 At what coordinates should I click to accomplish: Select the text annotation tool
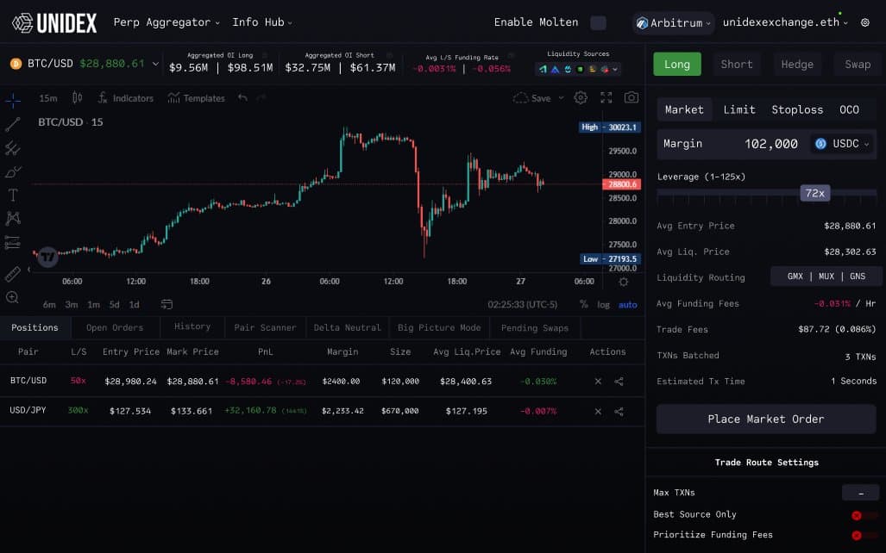pos(13,195)
